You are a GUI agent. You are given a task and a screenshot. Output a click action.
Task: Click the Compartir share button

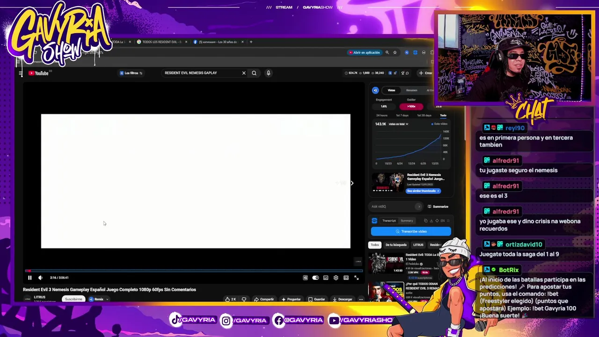tap(264, 299)
